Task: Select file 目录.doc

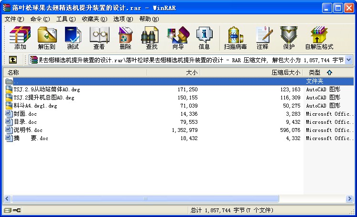Action: pos(25,122)
